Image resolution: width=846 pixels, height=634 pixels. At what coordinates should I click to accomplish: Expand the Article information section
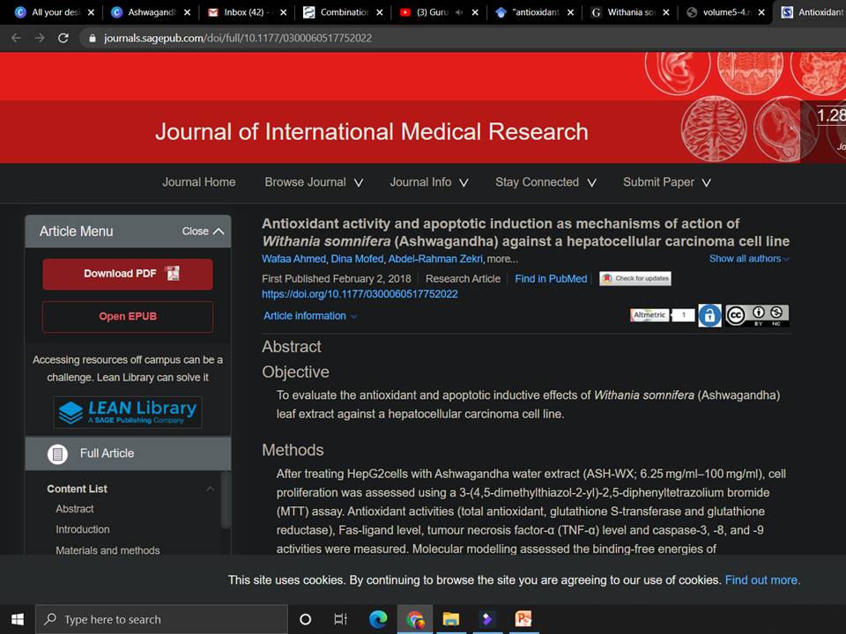[x=310, y=316]
